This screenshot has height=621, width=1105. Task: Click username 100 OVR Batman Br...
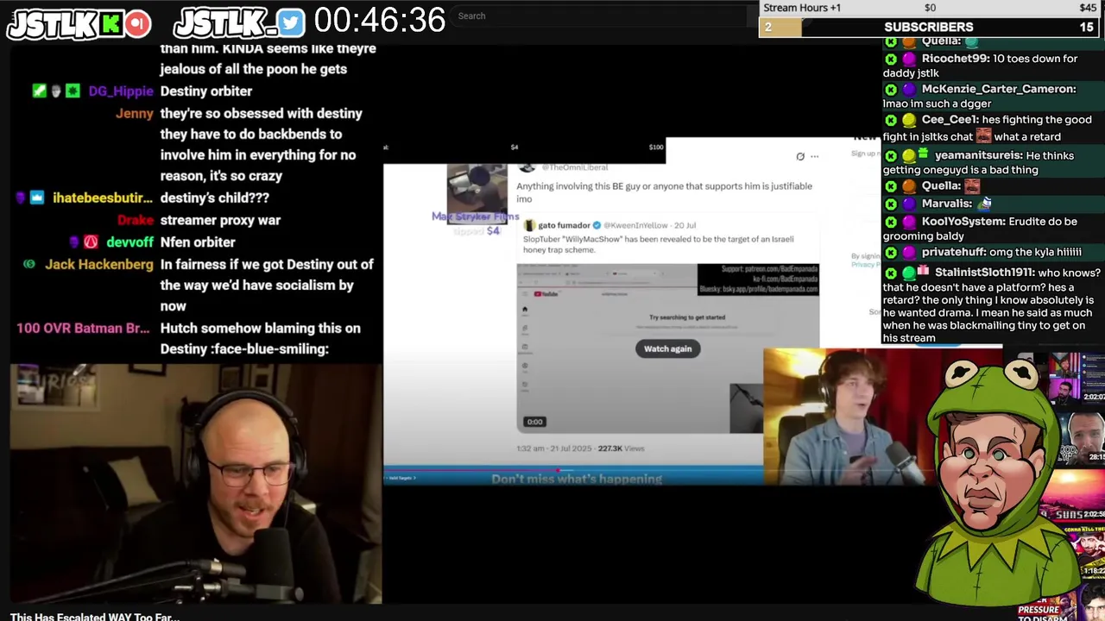point(83,328)
